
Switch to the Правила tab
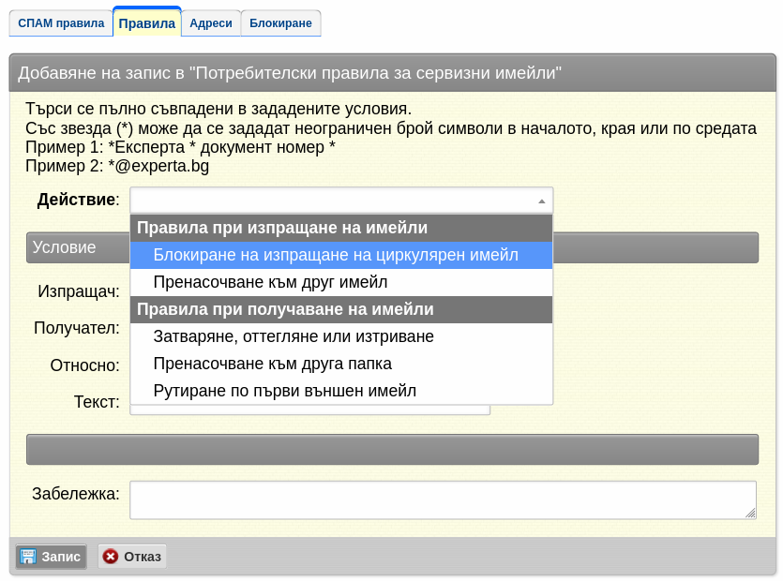click(147, 22)
